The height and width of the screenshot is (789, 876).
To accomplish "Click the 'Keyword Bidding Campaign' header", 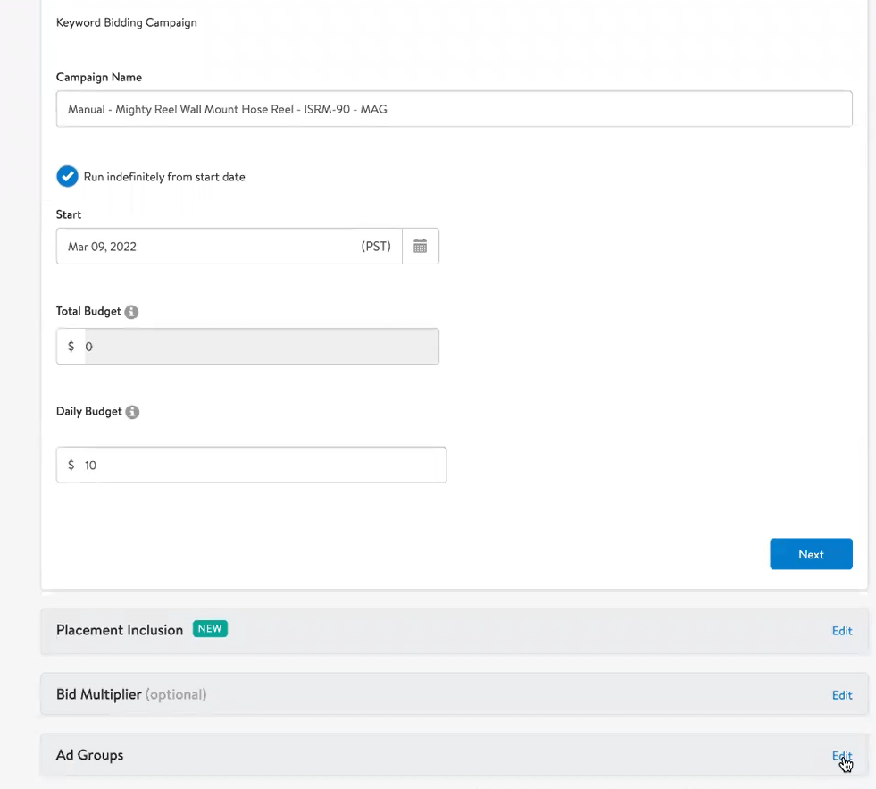I will coord(126,22).
